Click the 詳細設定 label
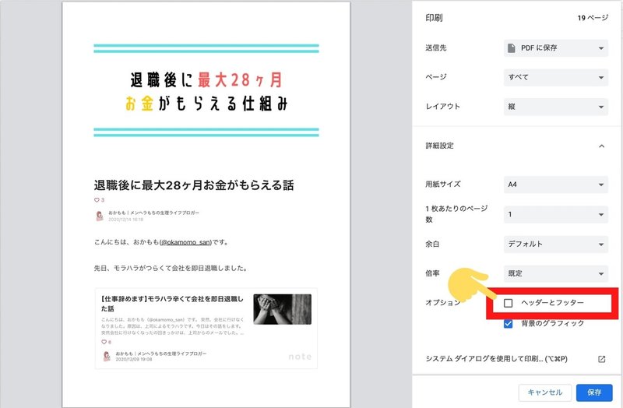Screen dimensions: 623x408 tap(439, 146)
